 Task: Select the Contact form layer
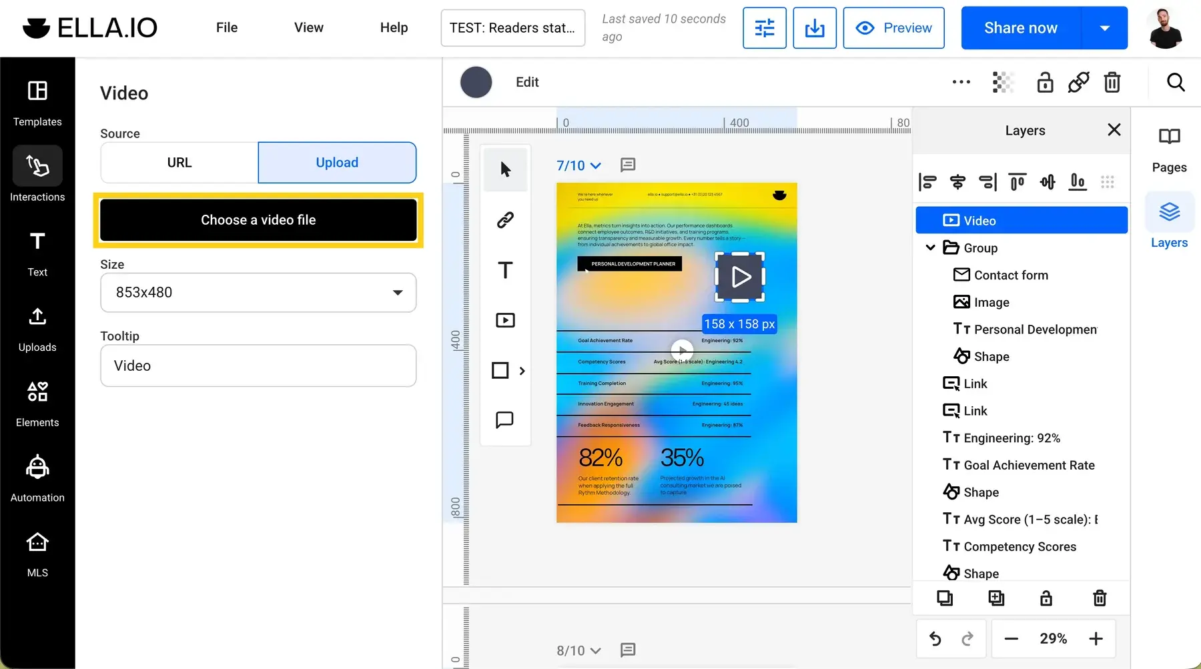[1022, 275]
